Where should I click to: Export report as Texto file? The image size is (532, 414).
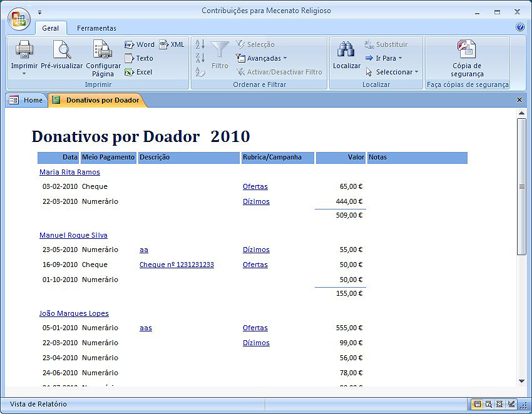pos(139,58)
